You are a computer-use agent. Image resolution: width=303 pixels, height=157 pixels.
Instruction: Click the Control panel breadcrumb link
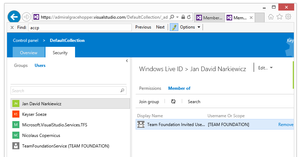(25, 40)
